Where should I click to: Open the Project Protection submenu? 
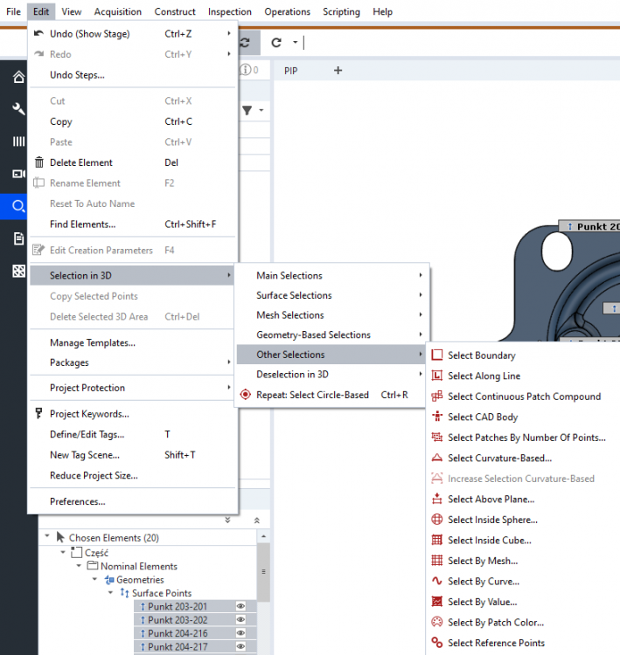132,388
